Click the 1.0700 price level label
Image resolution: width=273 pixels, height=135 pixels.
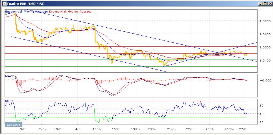tap(264, 21)
